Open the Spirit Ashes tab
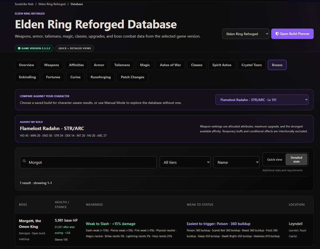This screenshot has width=320, height=249. point(222,65)
